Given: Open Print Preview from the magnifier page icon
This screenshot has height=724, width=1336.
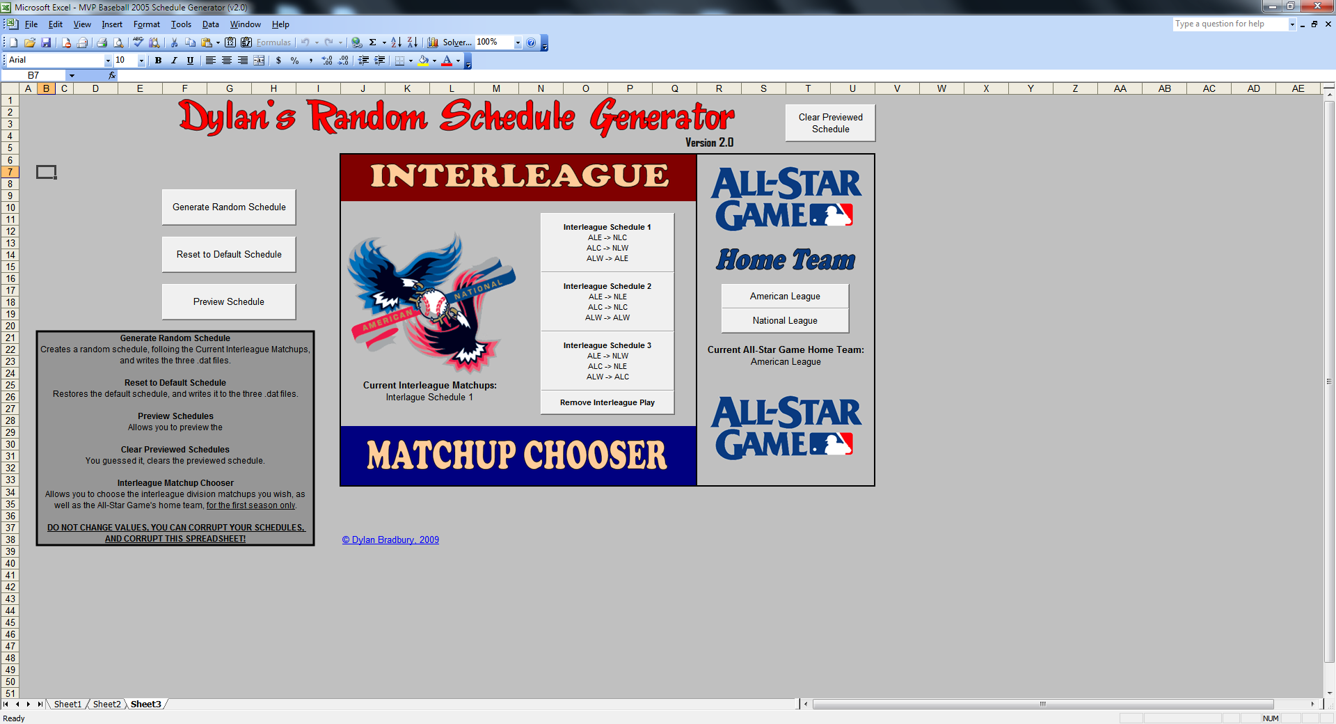Looking at the screenshot, I should point(118,42).
